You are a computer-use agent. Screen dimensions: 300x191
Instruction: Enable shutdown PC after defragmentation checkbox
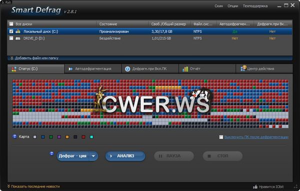click(221, 137)
